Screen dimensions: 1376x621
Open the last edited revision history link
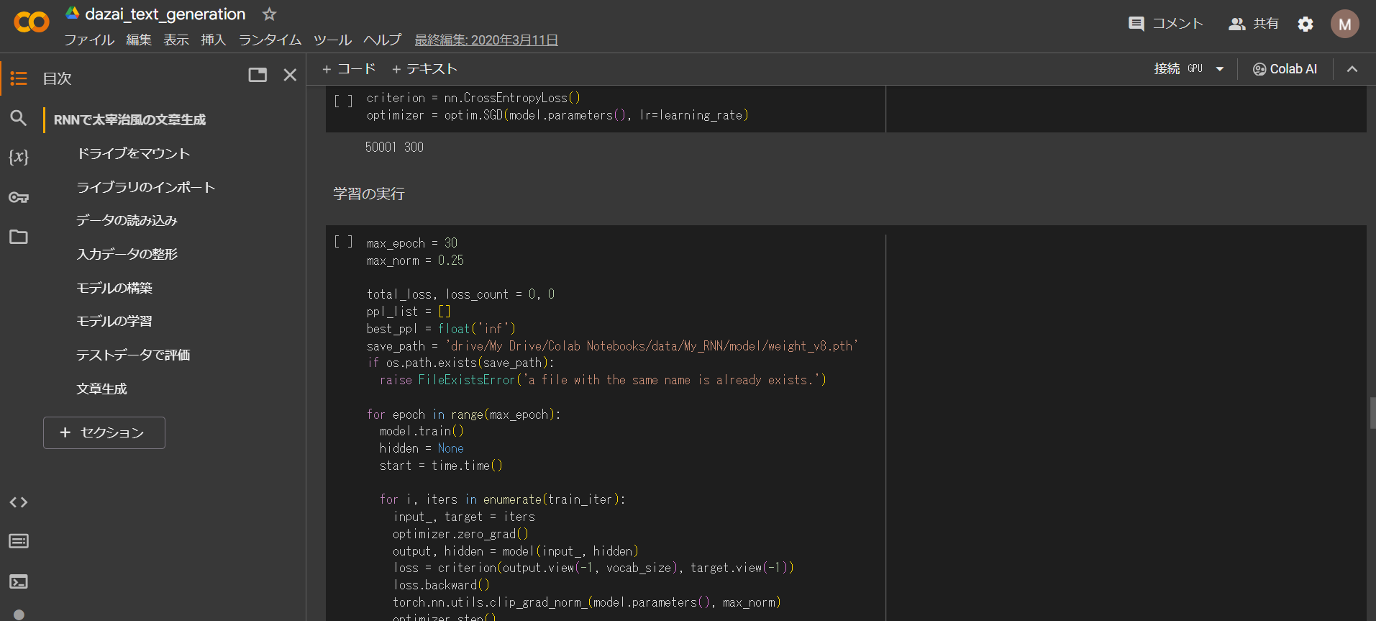(x=486, y=40)
